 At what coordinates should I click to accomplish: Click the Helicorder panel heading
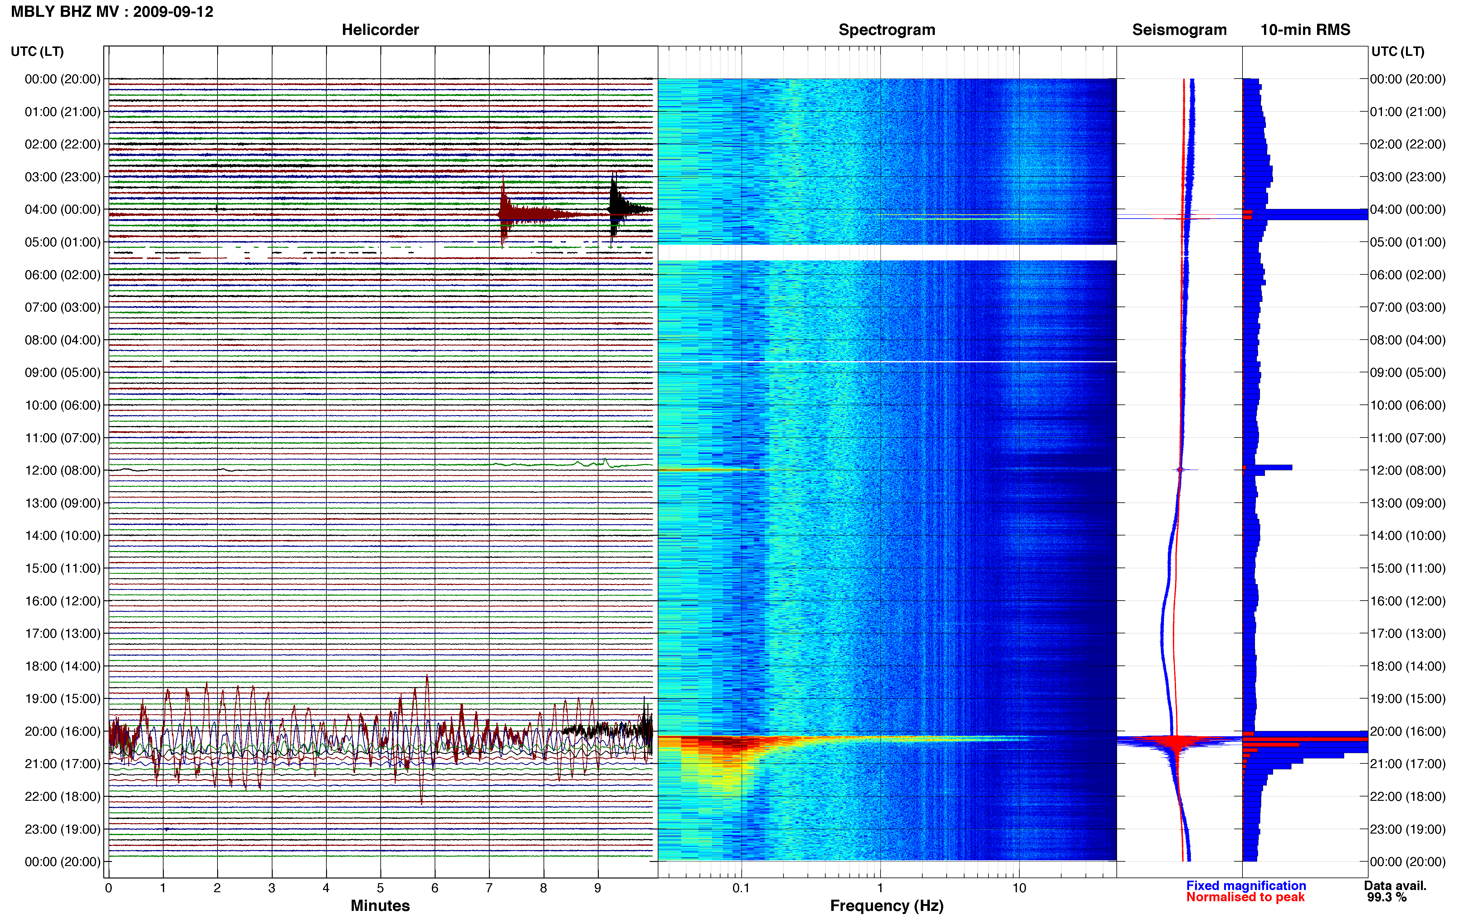380,30
